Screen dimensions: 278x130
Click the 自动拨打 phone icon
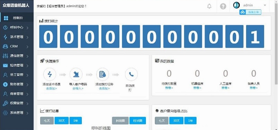click(x=131, y=75)
